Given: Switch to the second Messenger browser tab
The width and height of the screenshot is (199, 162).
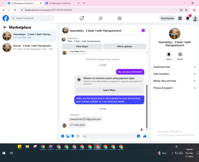Looking at the screenshot, I should pos(62,3).
